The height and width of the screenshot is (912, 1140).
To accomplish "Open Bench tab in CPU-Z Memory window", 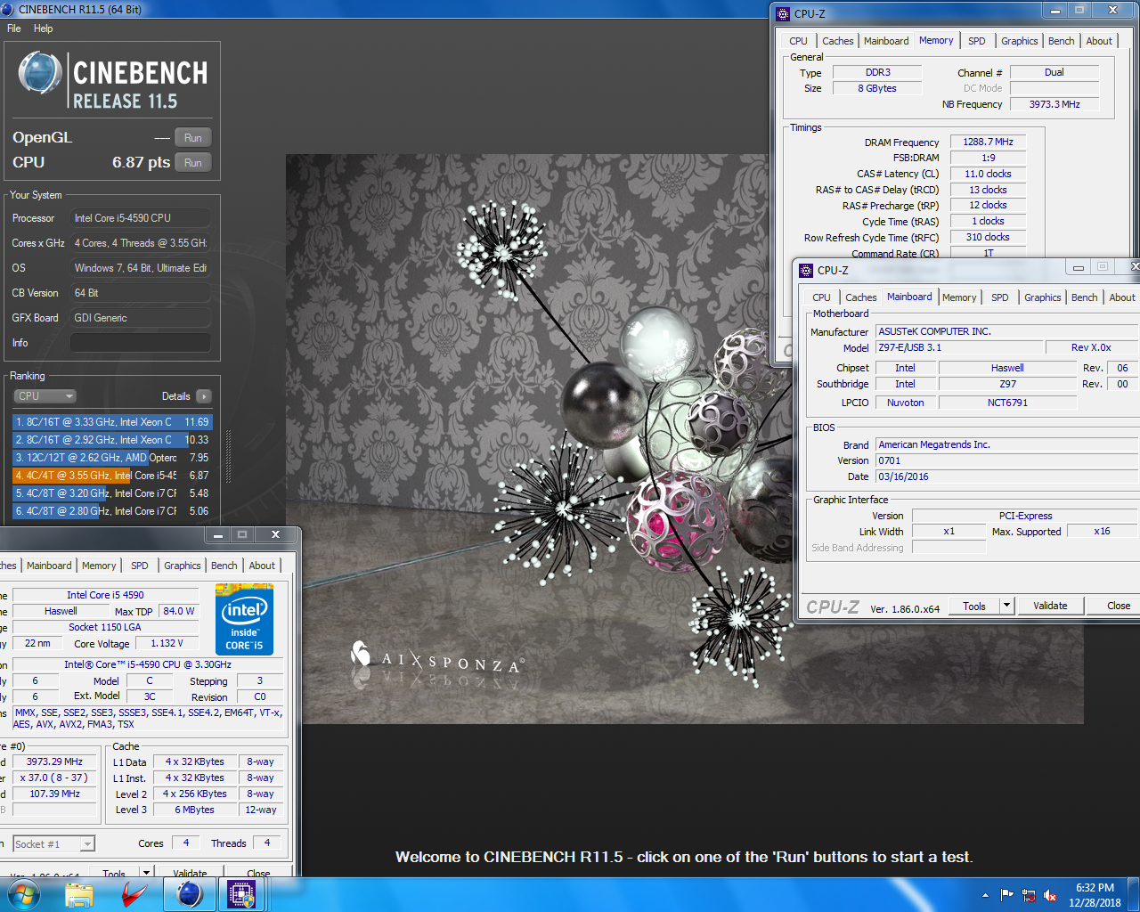I will (1061, 41).
